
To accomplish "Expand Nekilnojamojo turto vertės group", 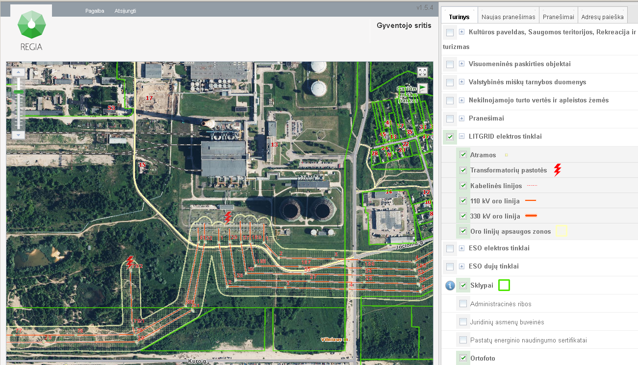I will (461, 100).
